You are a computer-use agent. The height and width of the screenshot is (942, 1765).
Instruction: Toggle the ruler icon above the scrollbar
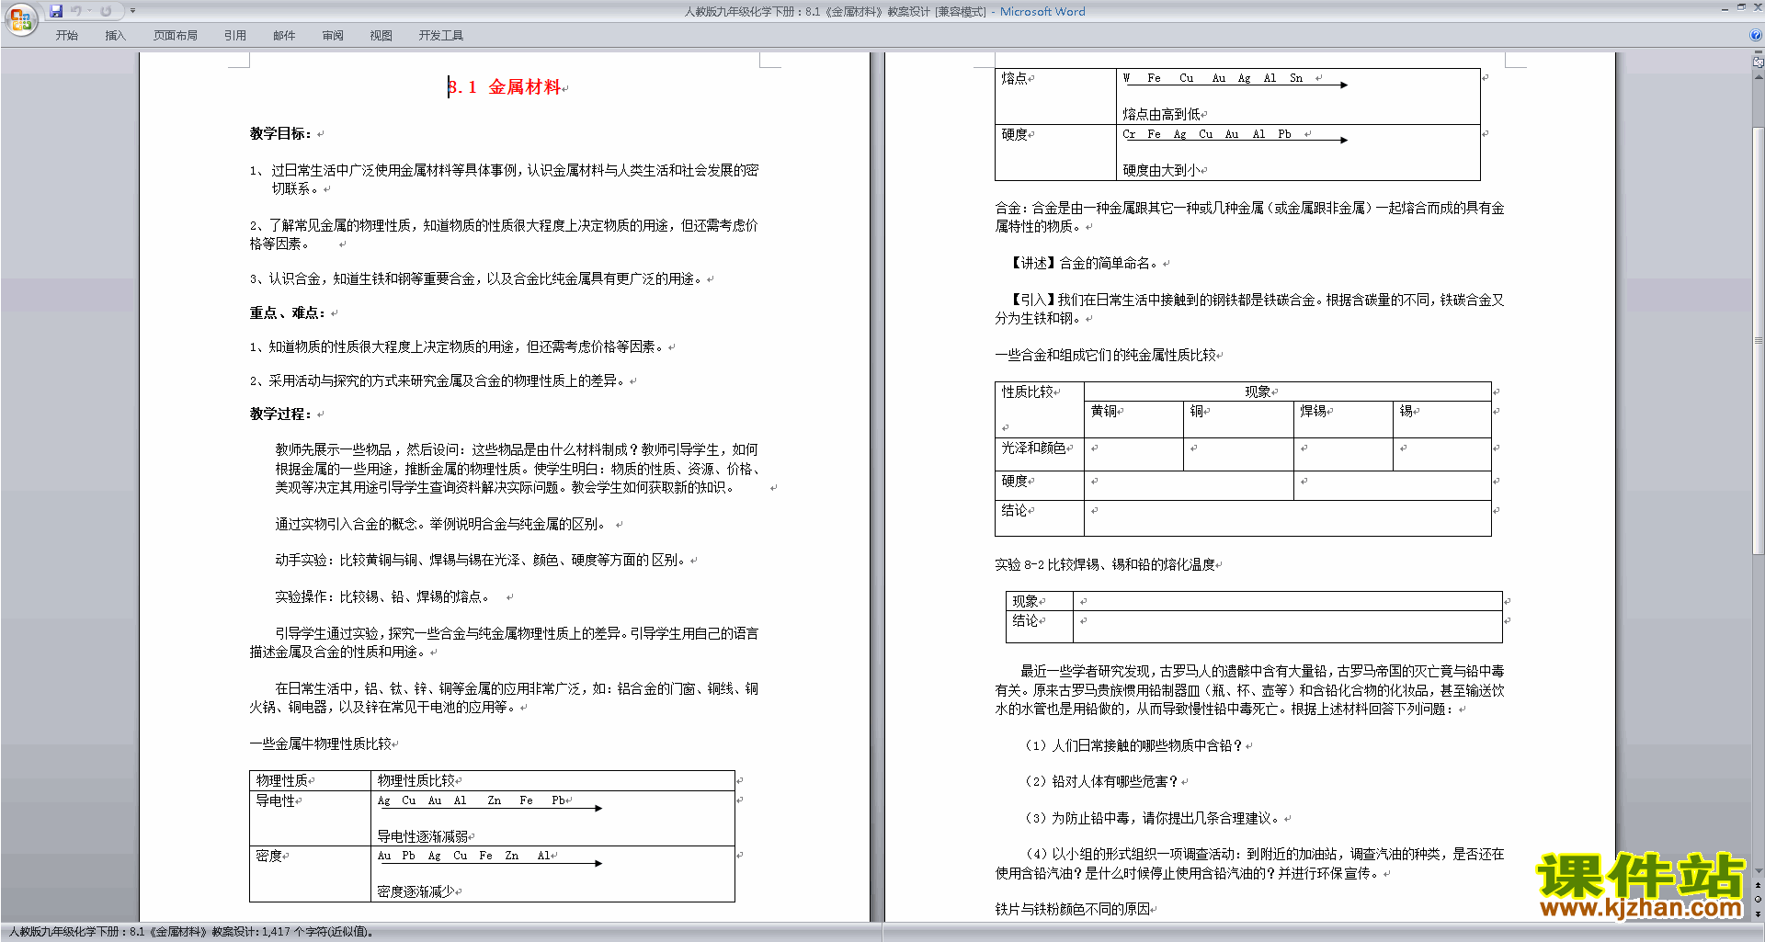pos(1758,63)
